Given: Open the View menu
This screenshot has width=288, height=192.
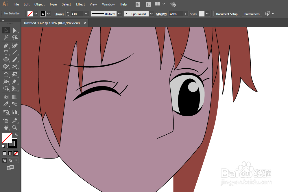Looking at the screenshot, I should pyautogui.click(x=93, y=4).
